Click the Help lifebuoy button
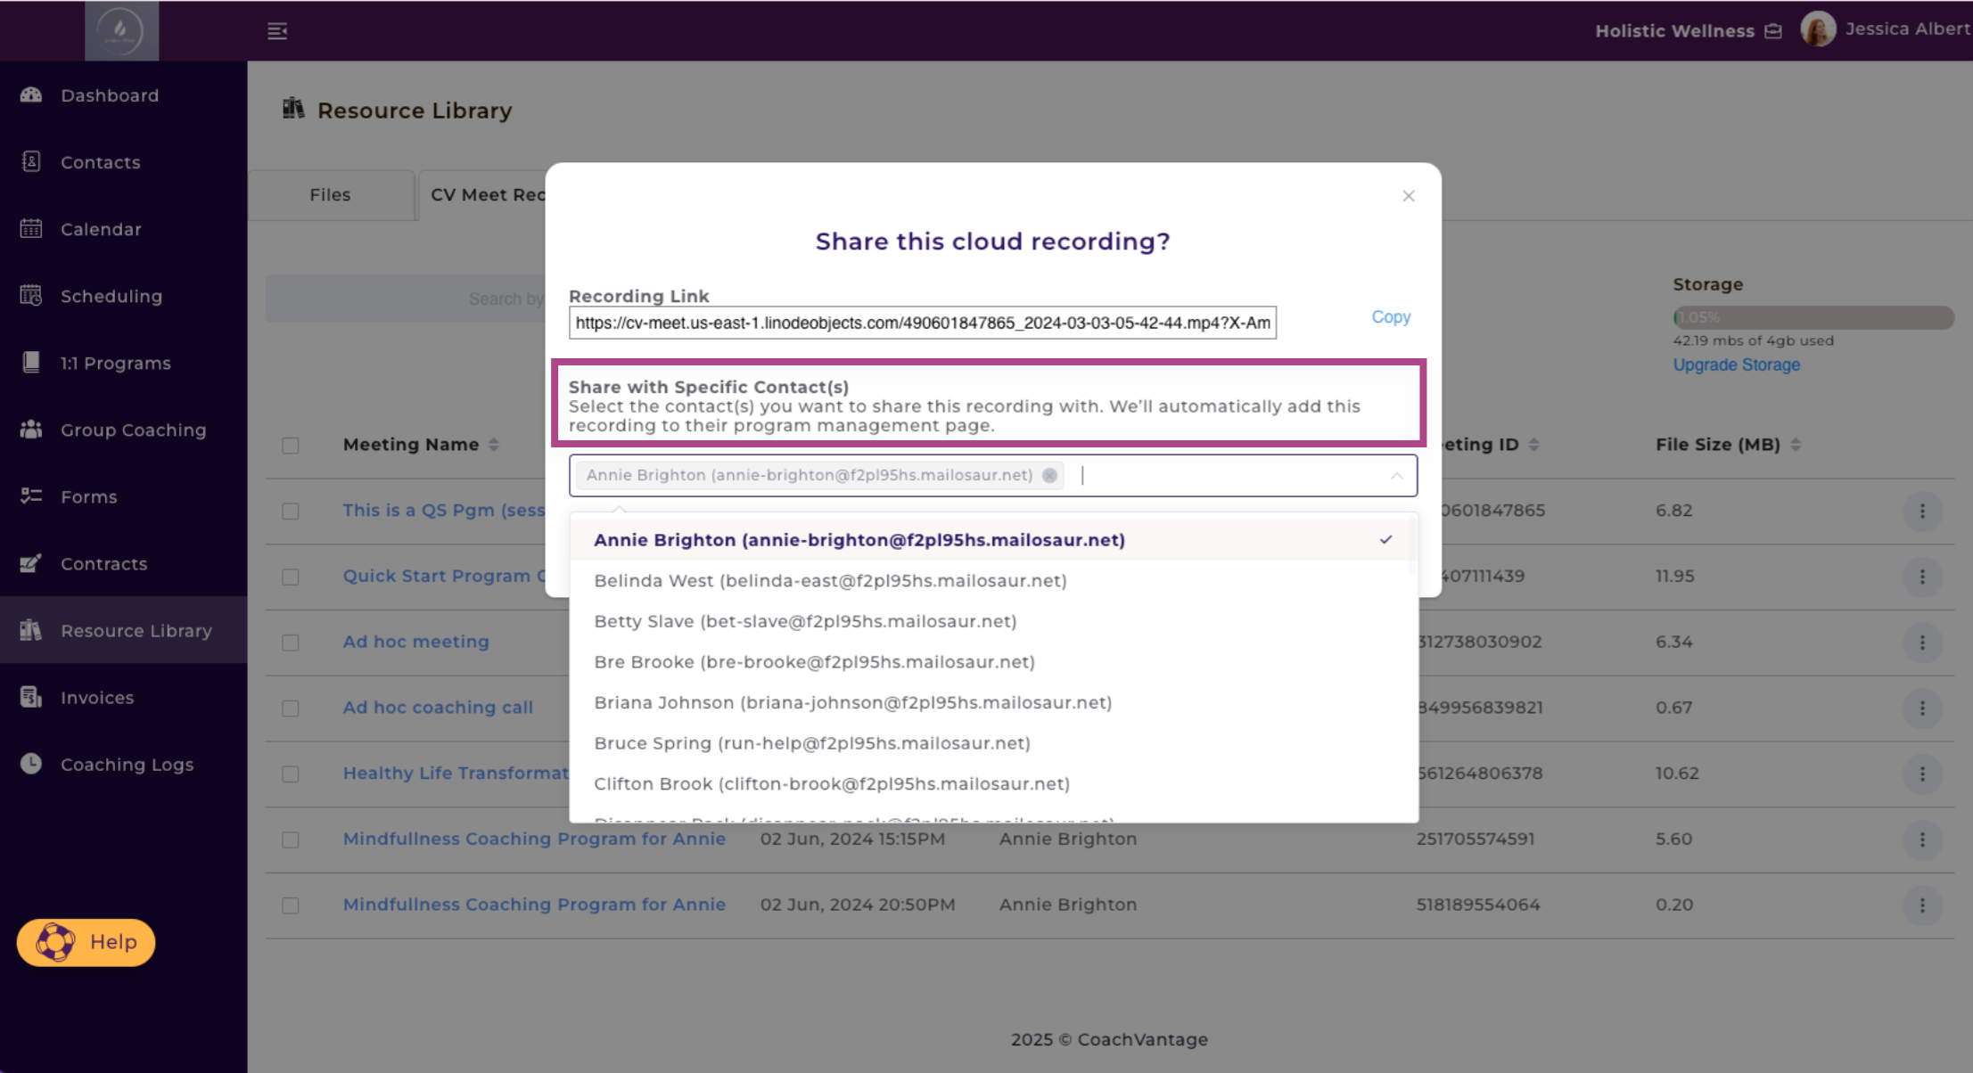The height and width of the screenshot is (1073, 1973). 86,942
